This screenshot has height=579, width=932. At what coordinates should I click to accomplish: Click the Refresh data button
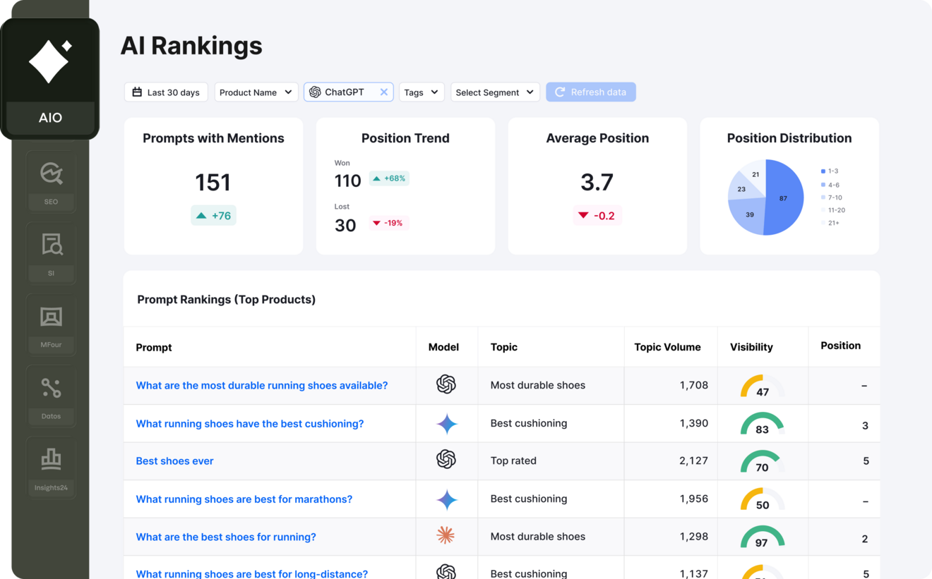pos(591,92)
